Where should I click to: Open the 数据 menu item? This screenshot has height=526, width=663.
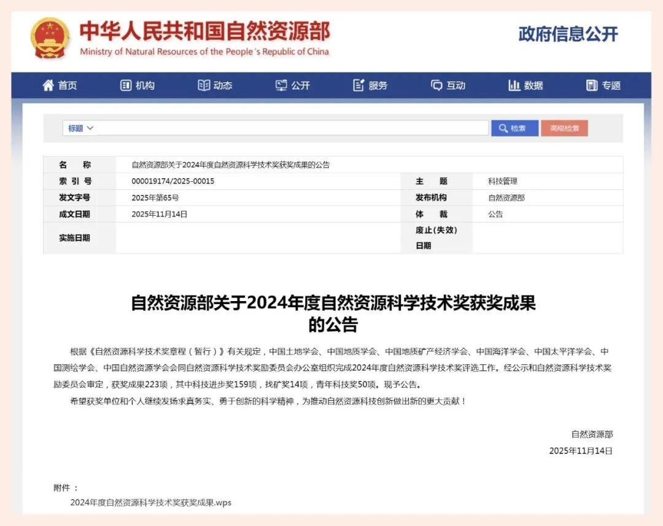[533, 86]
